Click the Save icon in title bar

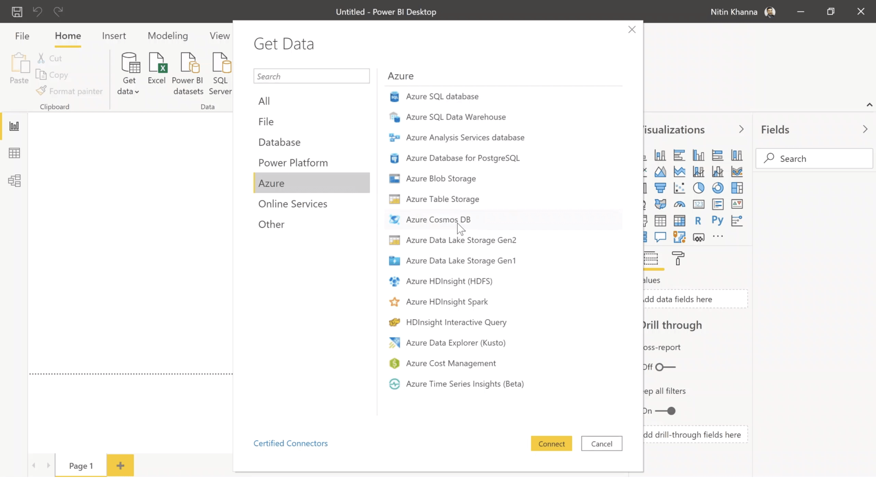pos(17,11)
